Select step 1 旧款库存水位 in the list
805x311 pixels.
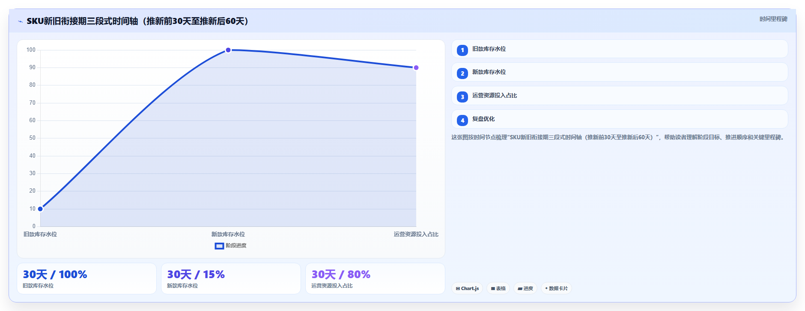point(620,49)
